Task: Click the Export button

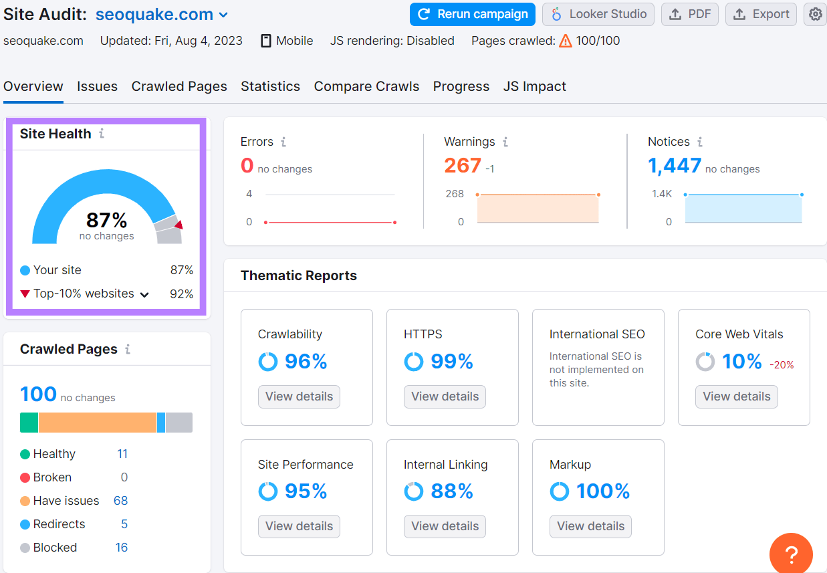Action: (761, 14)
